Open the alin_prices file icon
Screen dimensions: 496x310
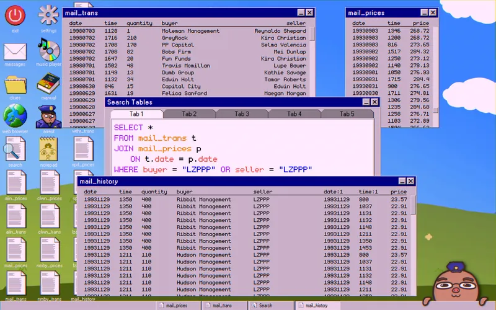pos(16,182)
